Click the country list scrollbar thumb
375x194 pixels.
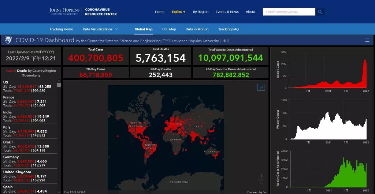[x=59, y=85]
